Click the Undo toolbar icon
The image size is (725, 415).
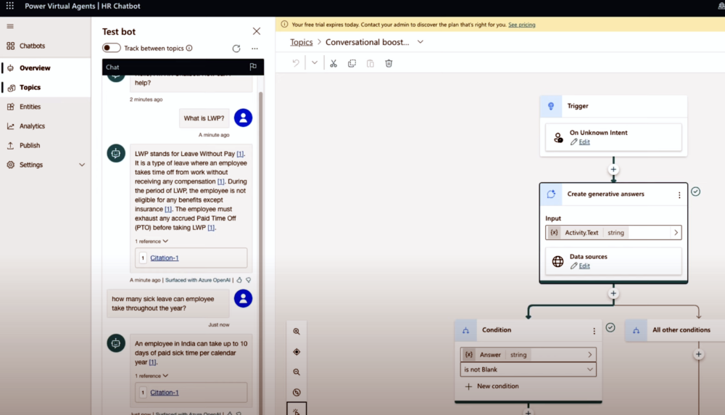[296, 63]
